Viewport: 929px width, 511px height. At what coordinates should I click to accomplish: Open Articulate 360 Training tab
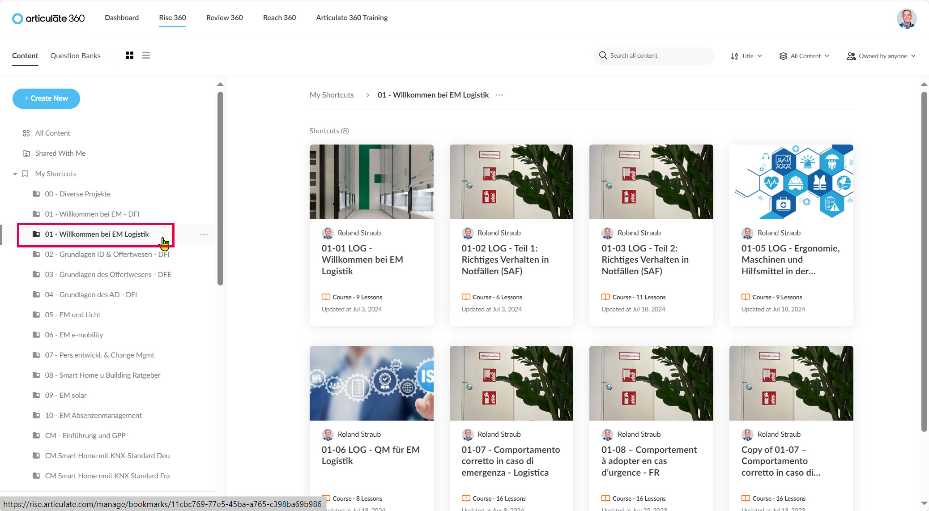(352, 18)
